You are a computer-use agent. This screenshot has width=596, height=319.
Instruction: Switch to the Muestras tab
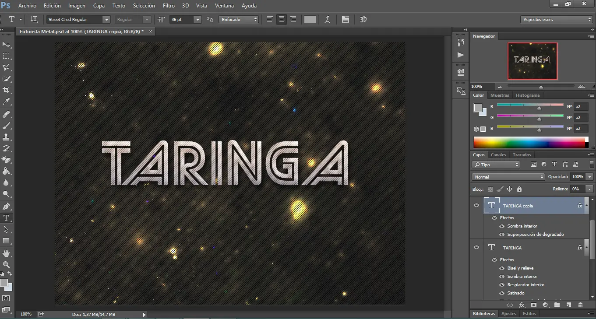pyautogui.click(x=500, y=95)
